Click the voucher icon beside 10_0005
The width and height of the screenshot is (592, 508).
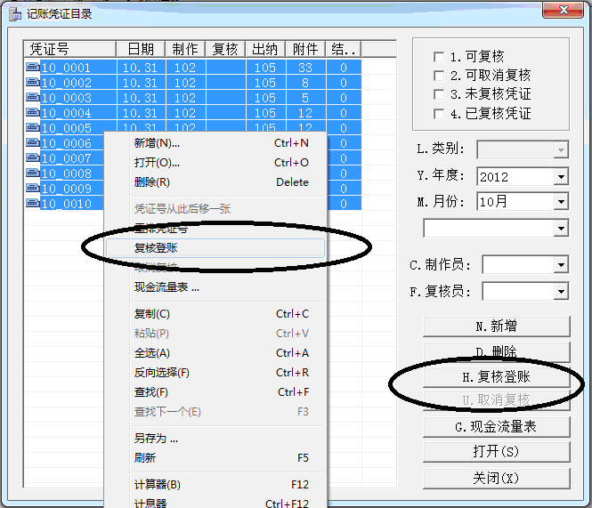(x=33, y=128)
